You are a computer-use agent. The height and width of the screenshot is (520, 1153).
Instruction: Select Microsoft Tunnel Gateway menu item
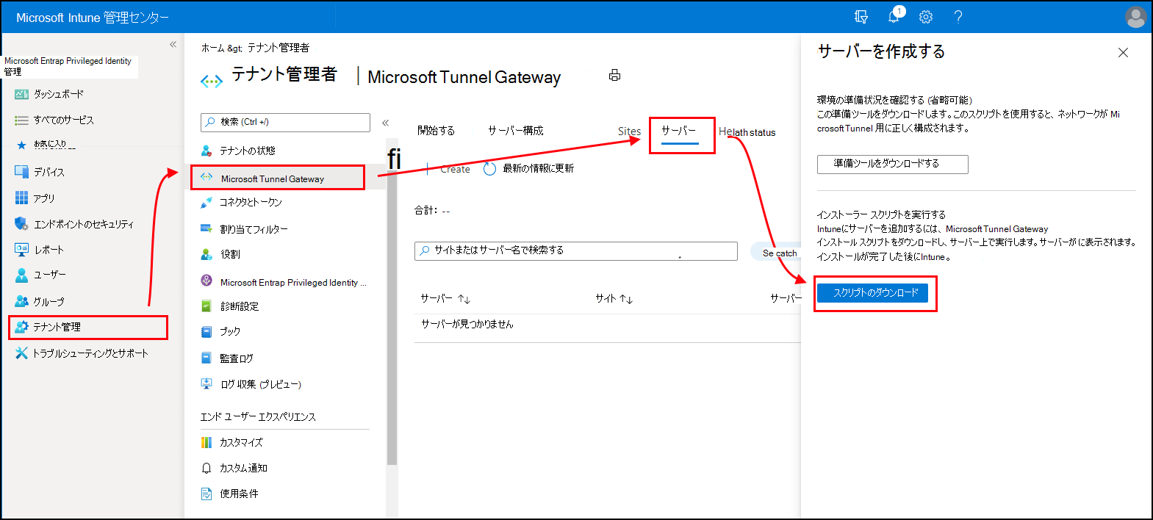point(278,178)
